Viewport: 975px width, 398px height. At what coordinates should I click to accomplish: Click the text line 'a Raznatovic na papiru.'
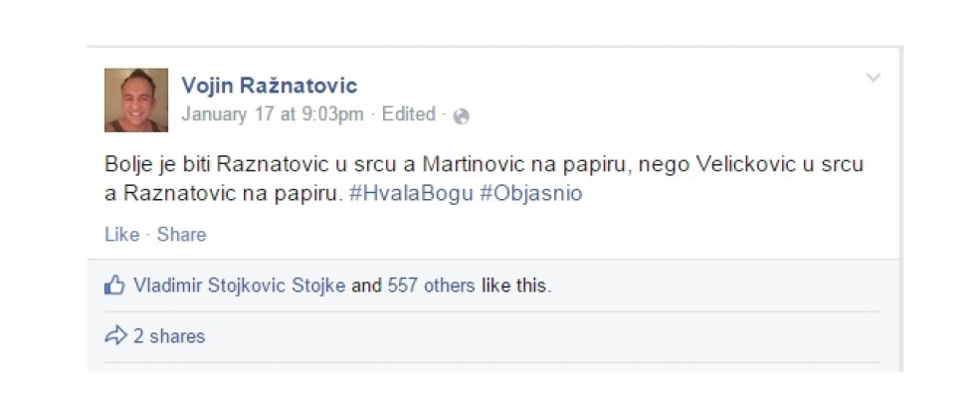[224, 194]
